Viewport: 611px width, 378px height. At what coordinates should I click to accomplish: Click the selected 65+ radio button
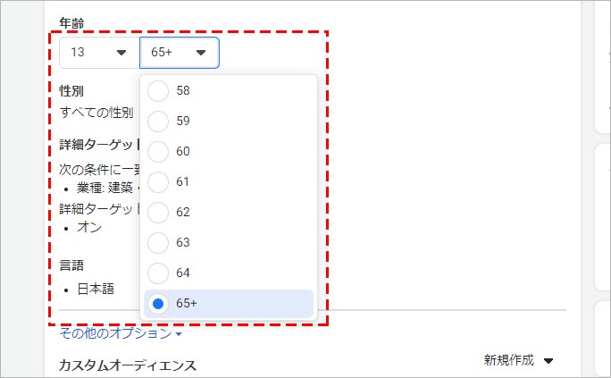(x=158, y=304)
